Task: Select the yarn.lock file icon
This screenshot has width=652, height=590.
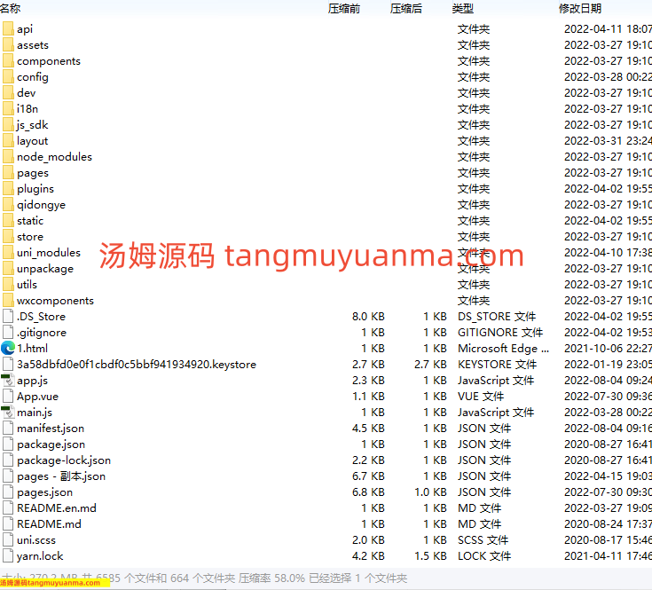Action: point(8,556)
